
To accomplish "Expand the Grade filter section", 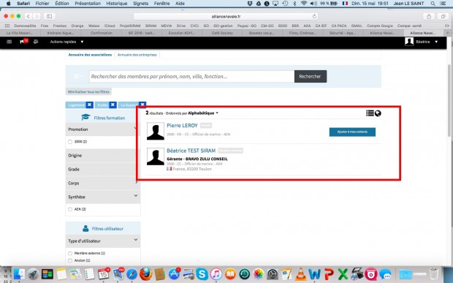I will pyautogui.click(x=103, y=170).
